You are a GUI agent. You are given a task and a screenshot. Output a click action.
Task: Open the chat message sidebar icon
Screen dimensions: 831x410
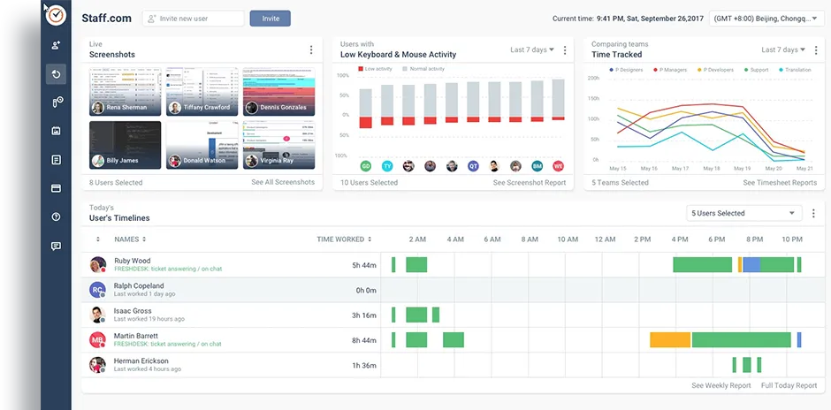(x=56, y=246)
